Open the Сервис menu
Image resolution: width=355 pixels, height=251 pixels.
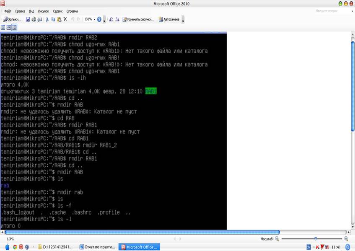pyautogui.click(x=57, y=11)
